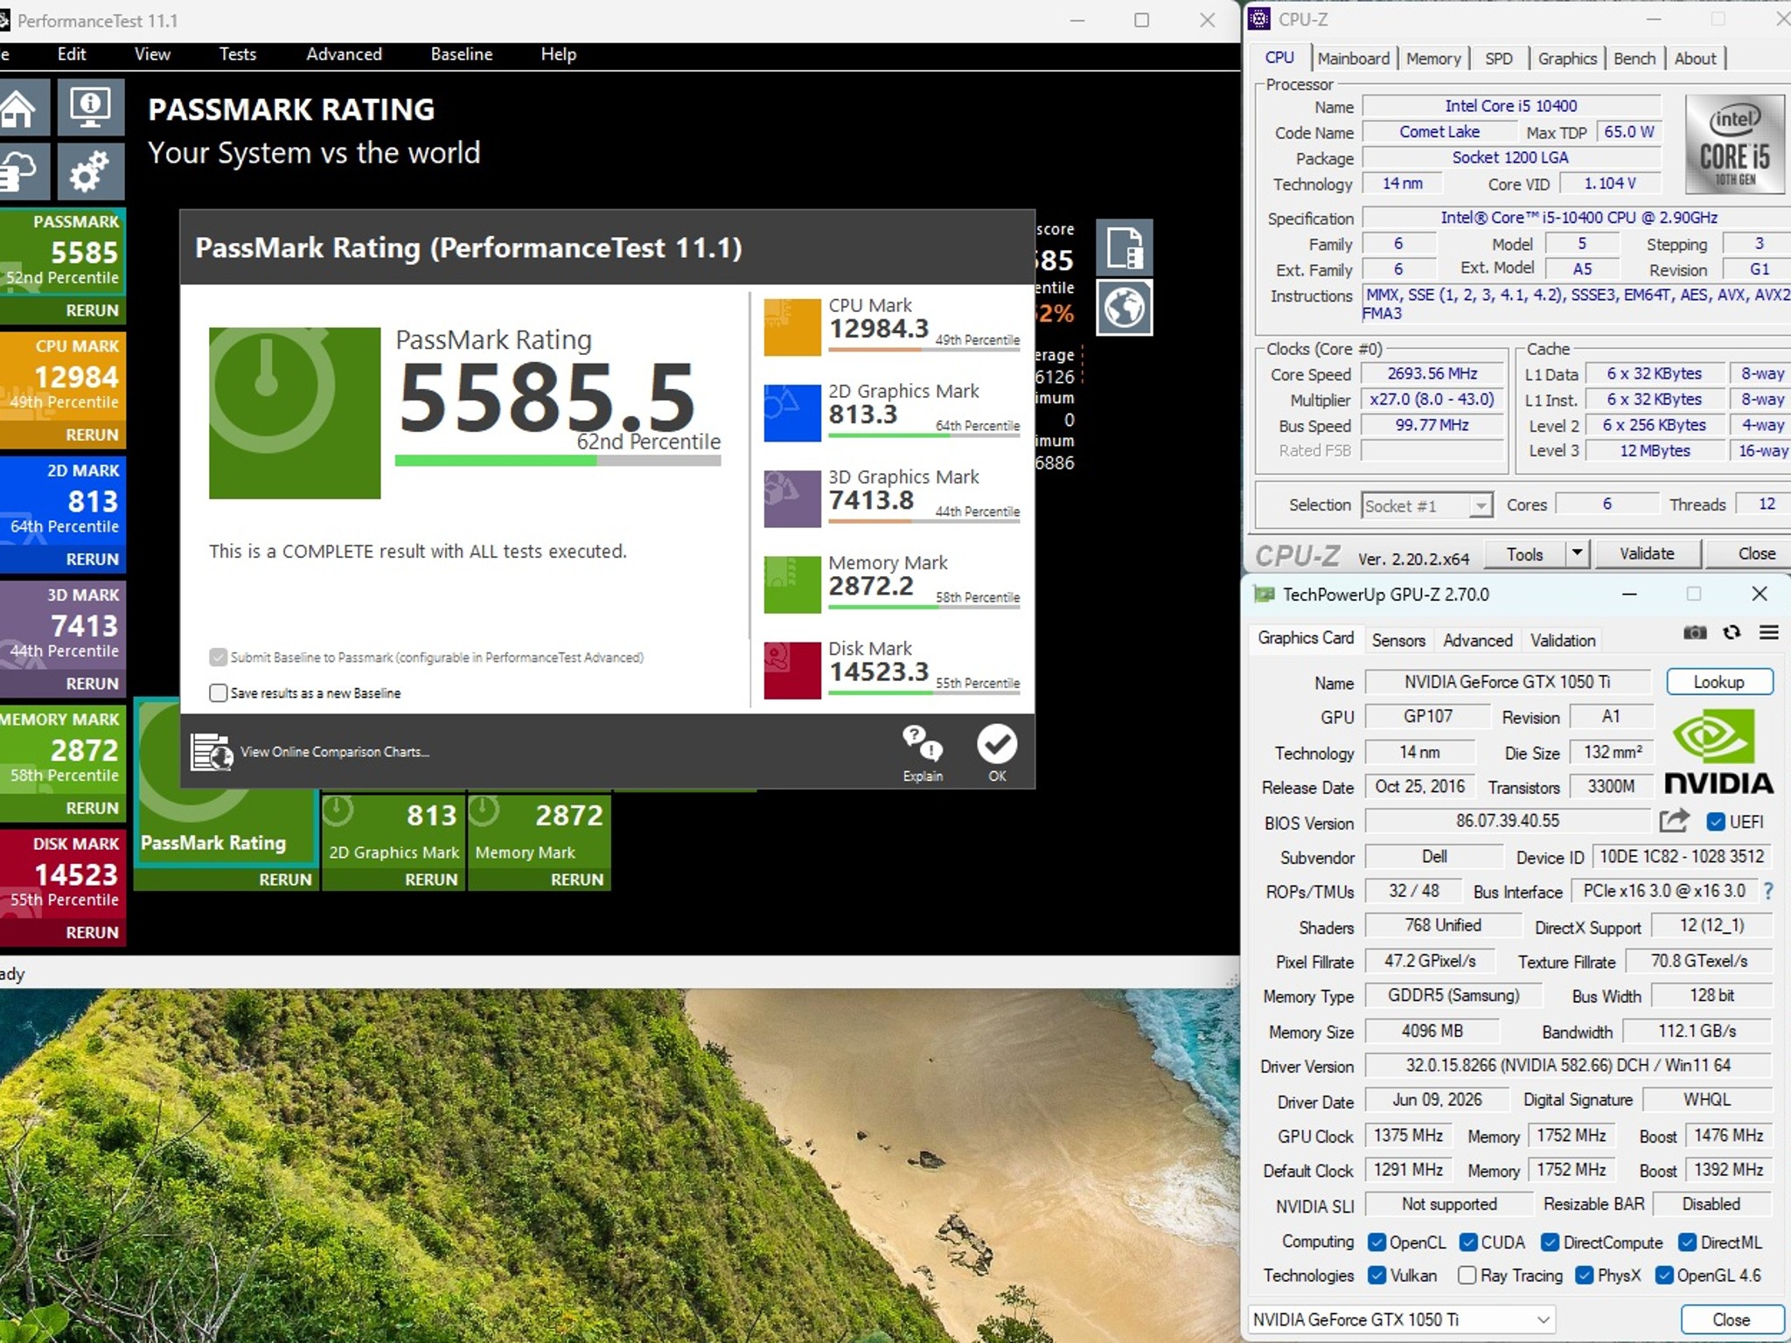Click the large green PassMark Rating stopwatch icon
The width and height of the screenshot is (1791, 1343).
point(295,413)
